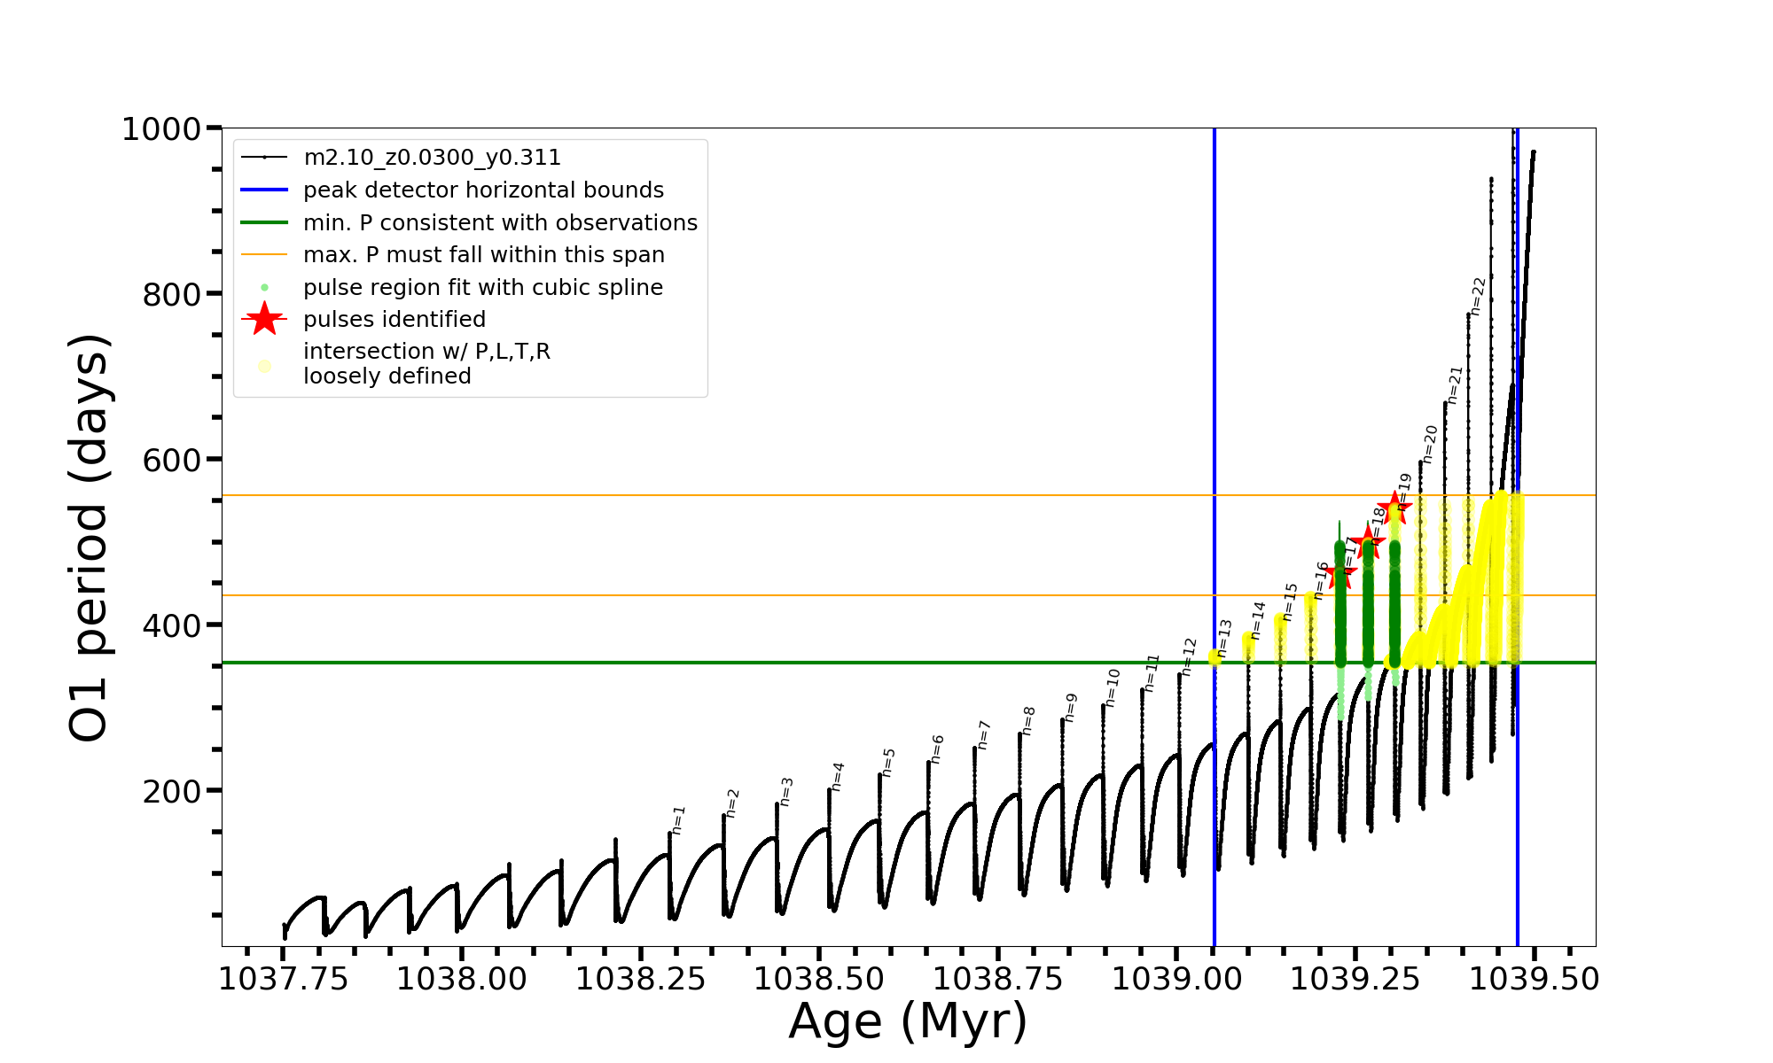1773x1063 pixels.
Task: Click the 'peak detector horizontal bounds' legend entry
Action: (x=483, y=190)
